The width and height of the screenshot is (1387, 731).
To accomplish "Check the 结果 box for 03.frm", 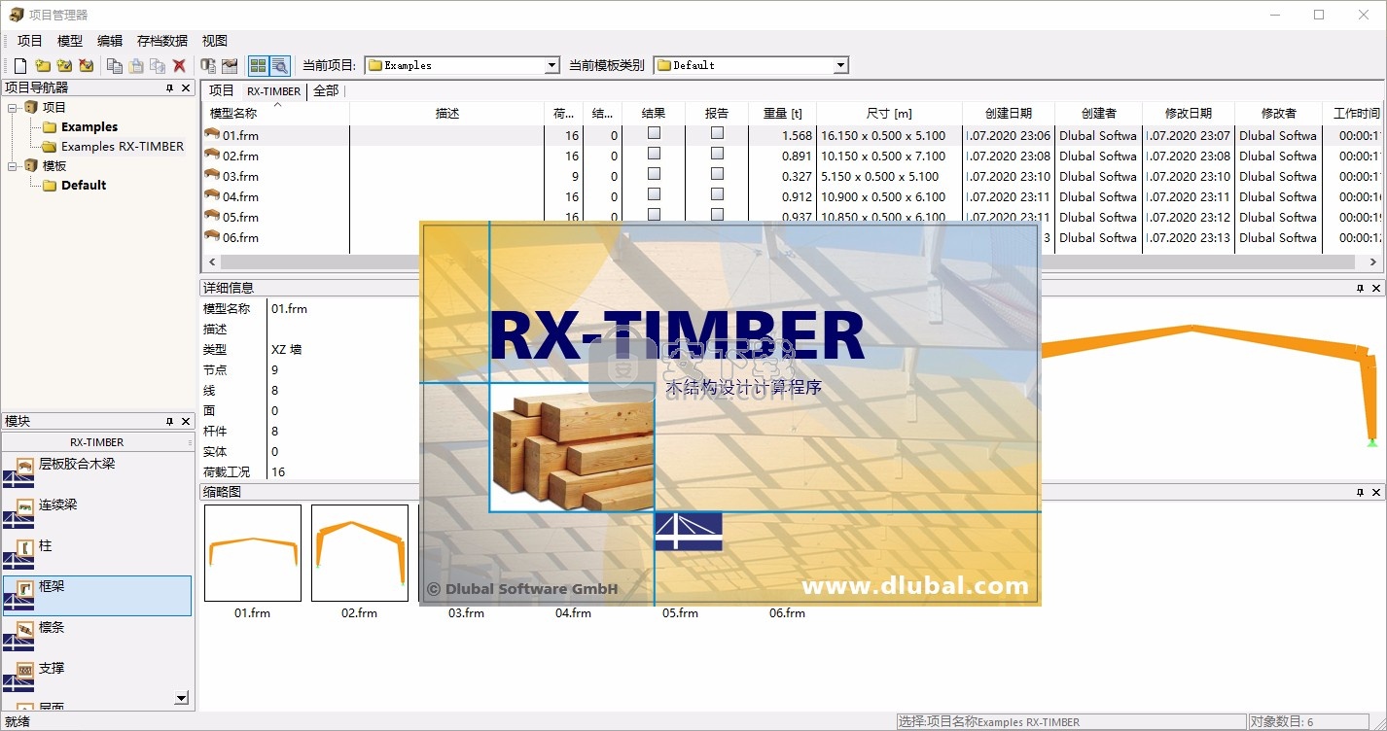I will point(654,174).
